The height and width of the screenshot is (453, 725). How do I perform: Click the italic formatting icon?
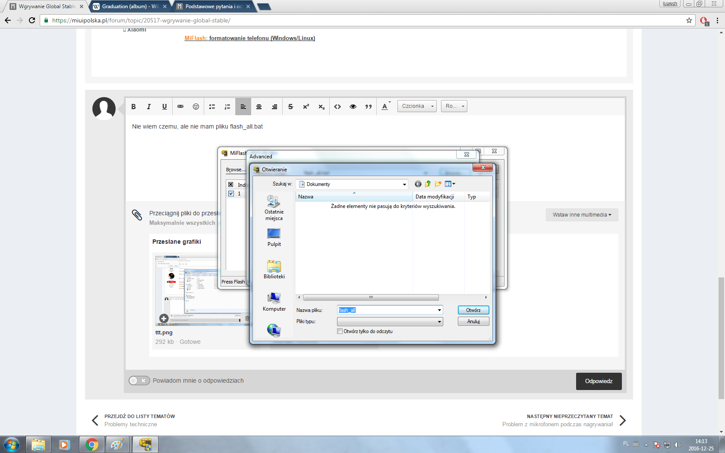click(149, 107)
